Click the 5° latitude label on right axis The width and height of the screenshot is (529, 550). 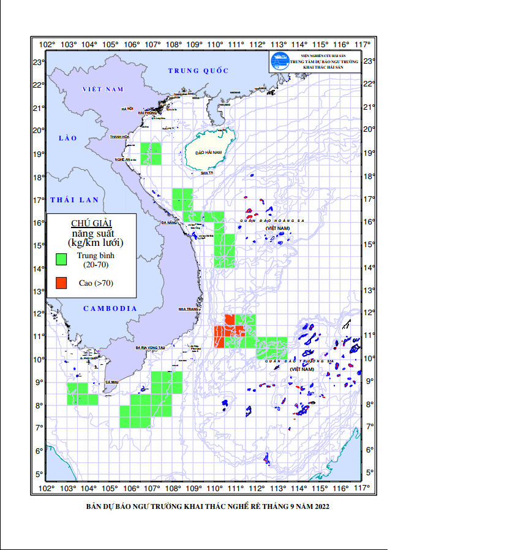tap(370, 472)
